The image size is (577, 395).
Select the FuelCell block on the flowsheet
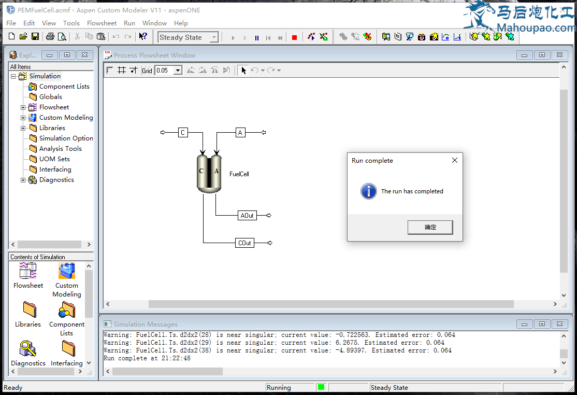click(209, 173)
